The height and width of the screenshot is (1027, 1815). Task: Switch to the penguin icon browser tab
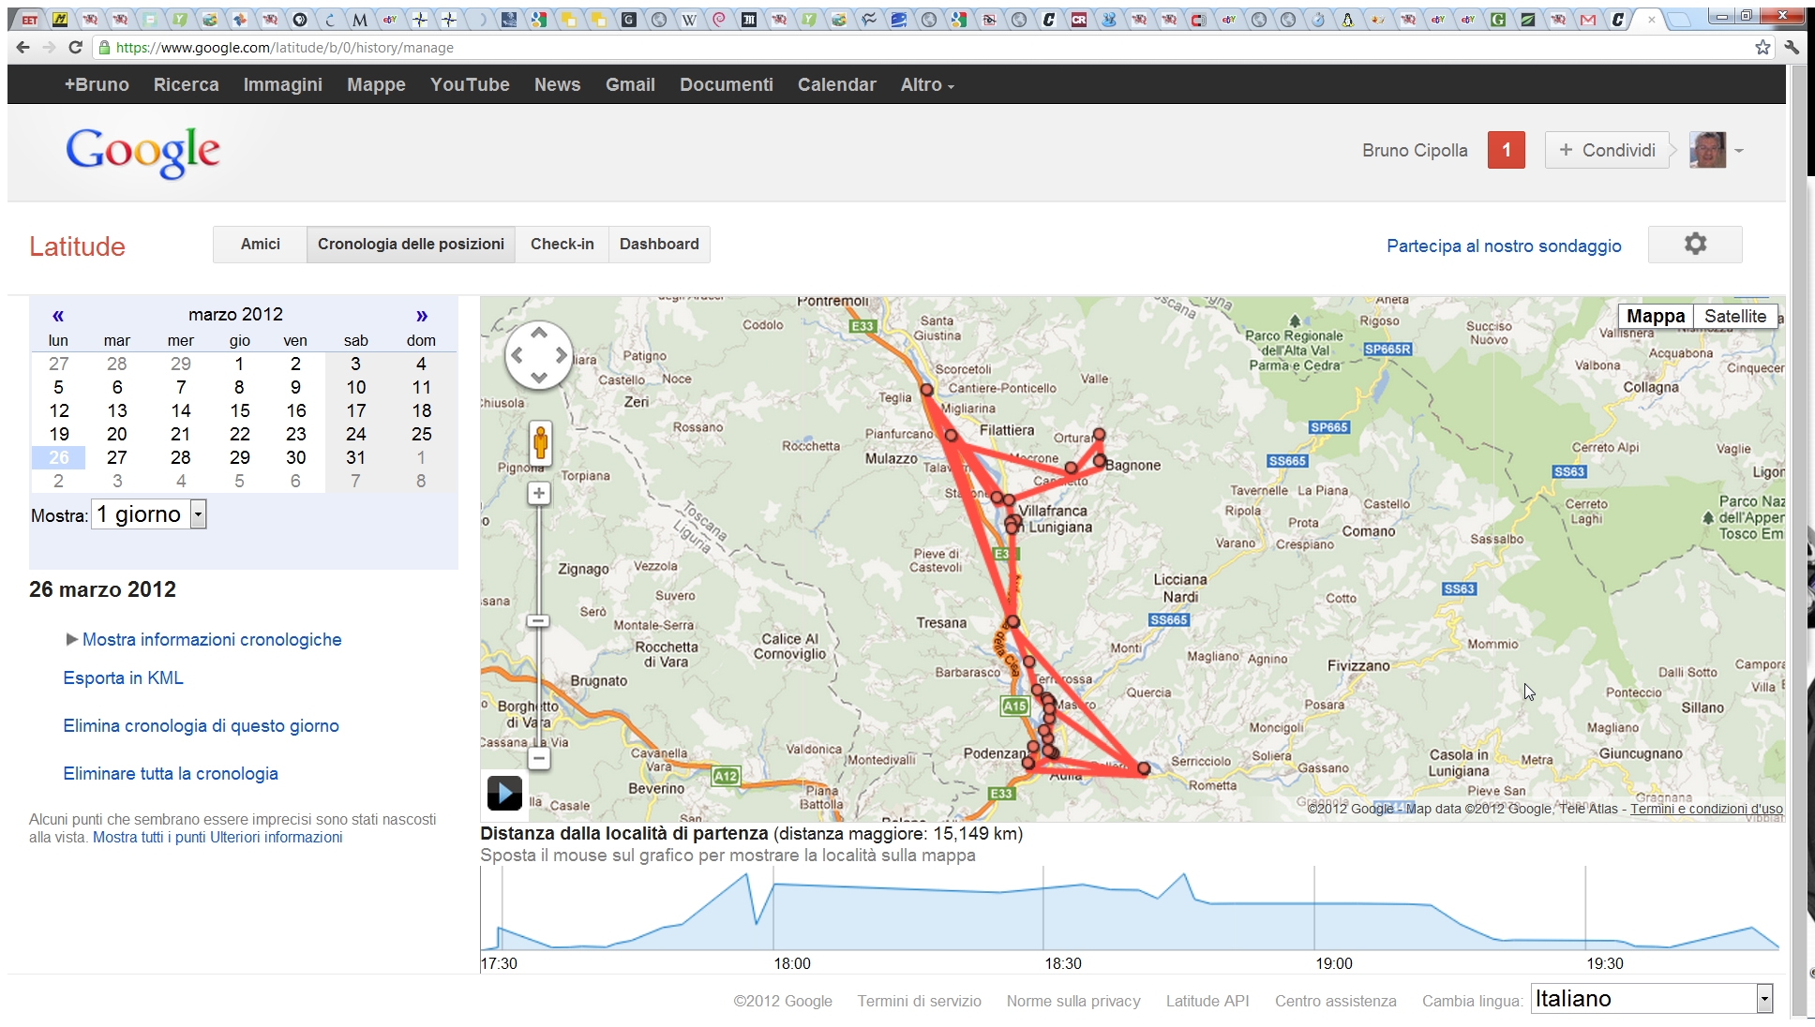tap(1348, 19)
